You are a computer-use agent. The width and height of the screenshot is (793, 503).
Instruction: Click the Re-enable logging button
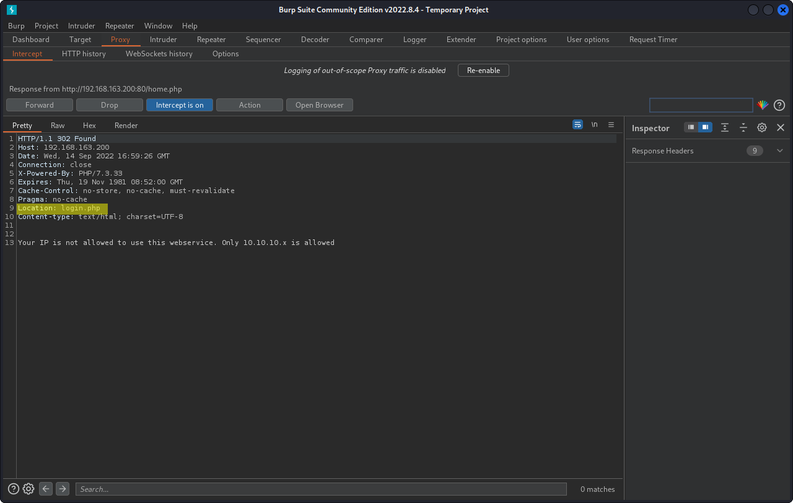(x=483, y=71)
